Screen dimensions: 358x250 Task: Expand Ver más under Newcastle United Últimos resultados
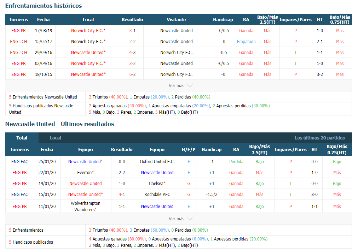coord(180,219)
